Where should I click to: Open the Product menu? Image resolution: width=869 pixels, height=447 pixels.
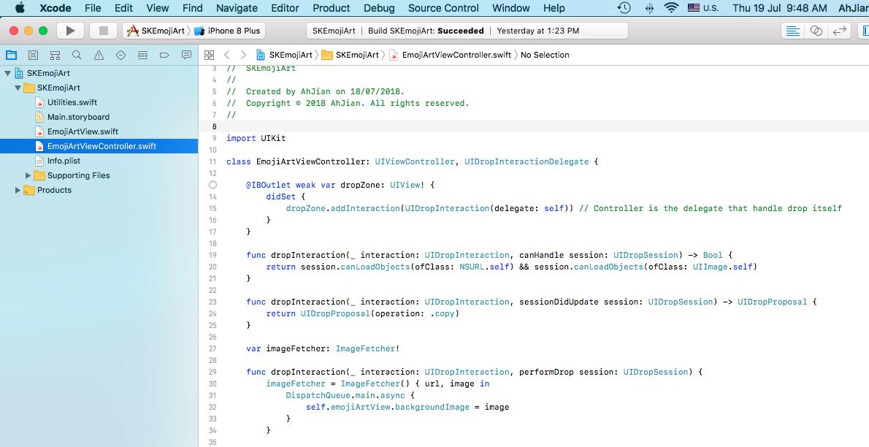(x=331, y=8)
